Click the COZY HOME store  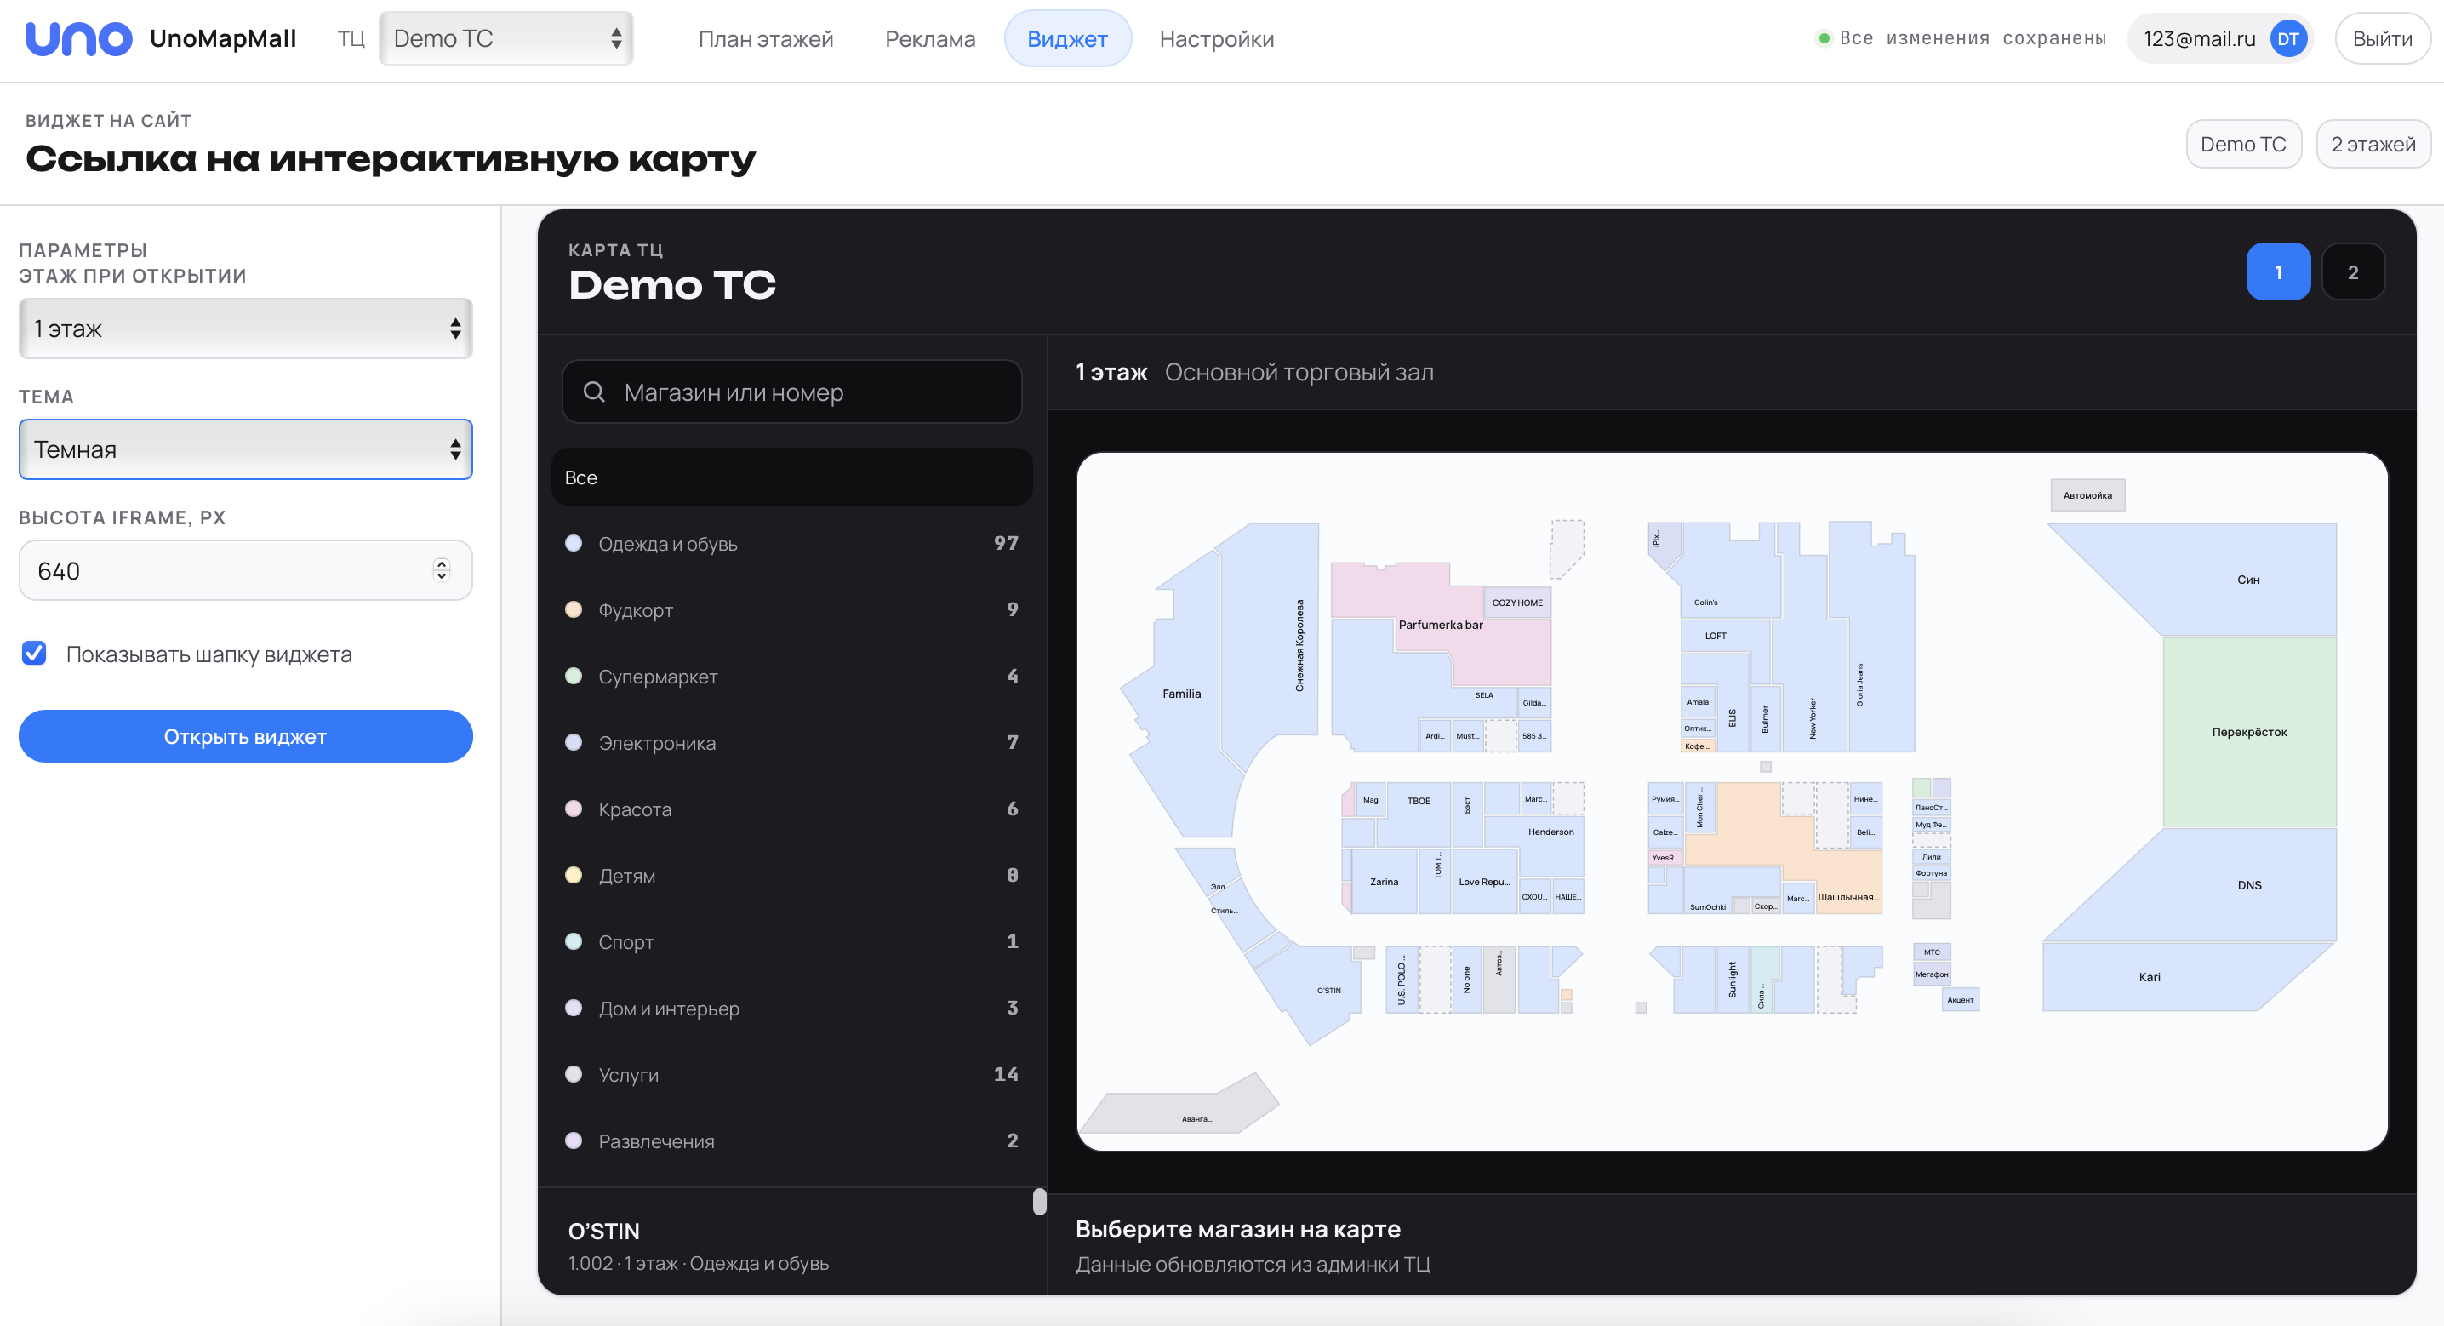pyautogui.click(x=1517, y=603)
